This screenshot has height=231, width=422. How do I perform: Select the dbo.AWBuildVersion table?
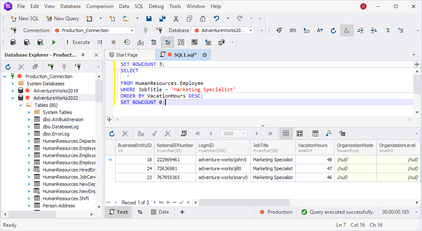63,120
